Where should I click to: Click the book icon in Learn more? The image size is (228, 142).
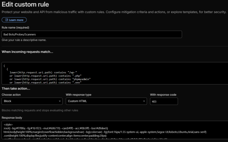[7, 20]
